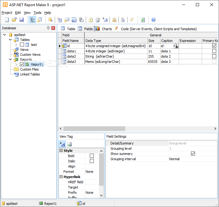The image size is (219, 207).
Task: Click the horizontal scrollbar right arrow
Action: click(x=215, y=128)
